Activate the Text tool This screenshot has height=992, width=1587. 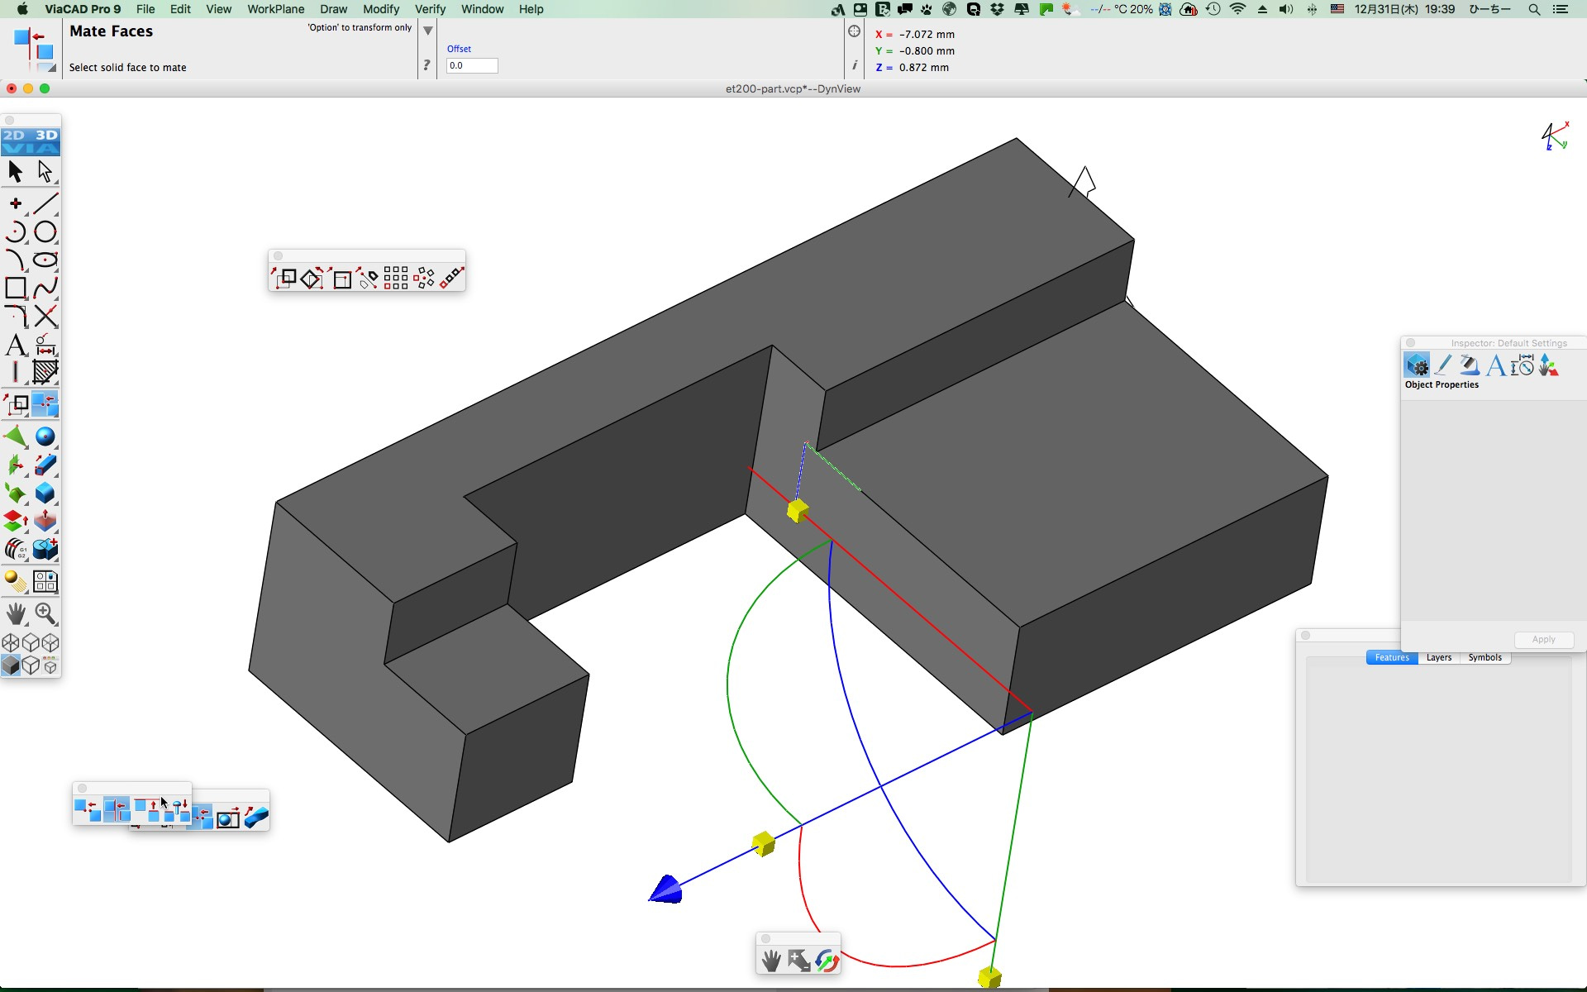click(15, 345)
